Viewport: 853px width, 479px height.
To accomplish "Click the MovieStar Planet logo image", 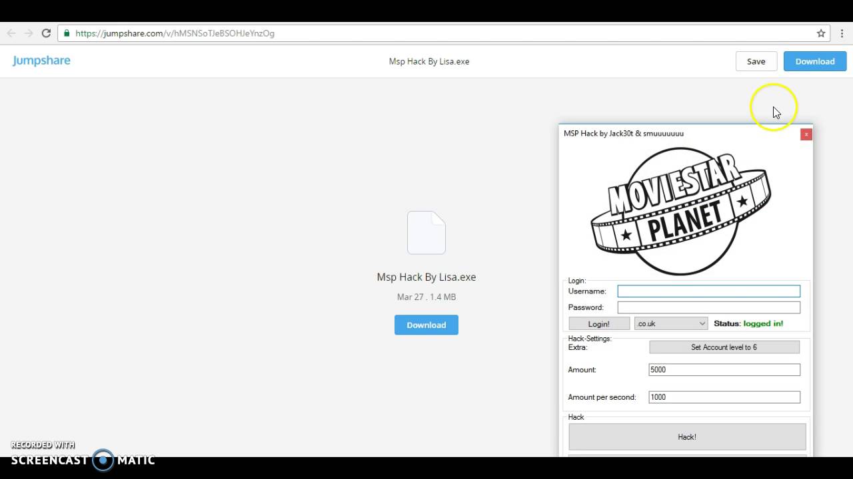I will click(x=681, y=212).
